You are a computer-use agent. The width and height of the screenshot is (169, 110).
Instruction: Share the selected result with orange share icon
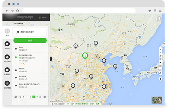[24, 64]
